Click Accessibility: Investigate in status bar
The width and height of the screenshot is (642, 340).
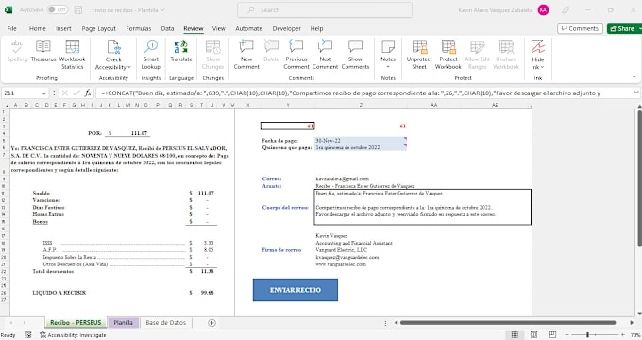(73, 335)
